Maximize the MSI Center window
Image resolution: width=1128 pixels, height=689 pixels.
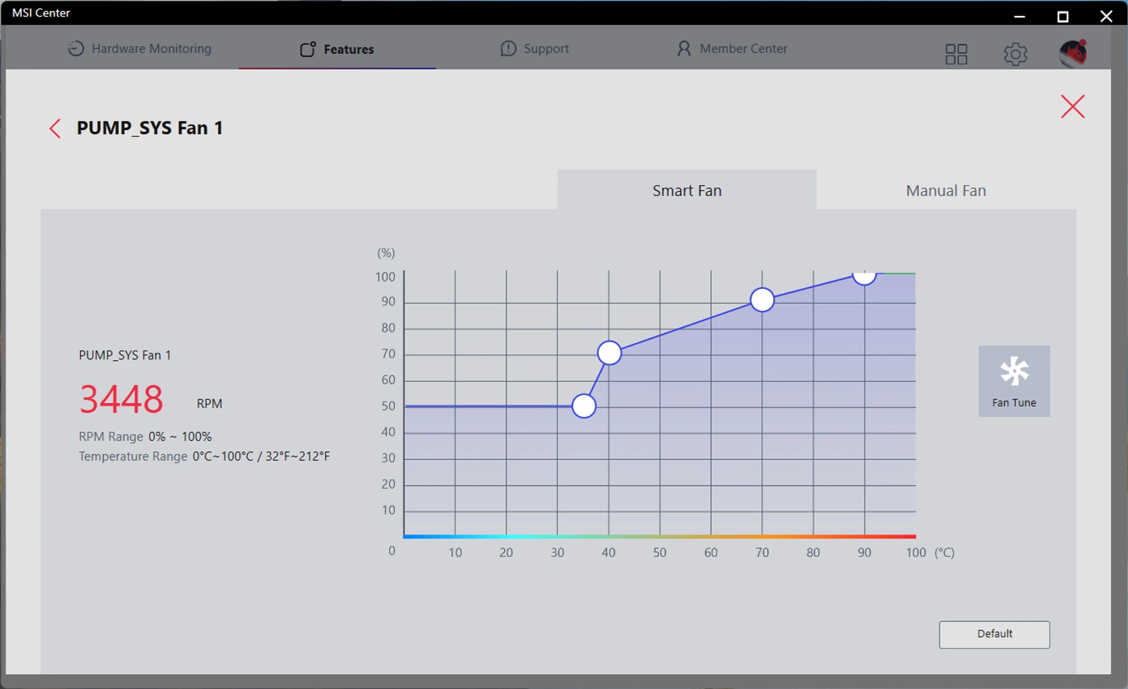(x=1063, y=16)
